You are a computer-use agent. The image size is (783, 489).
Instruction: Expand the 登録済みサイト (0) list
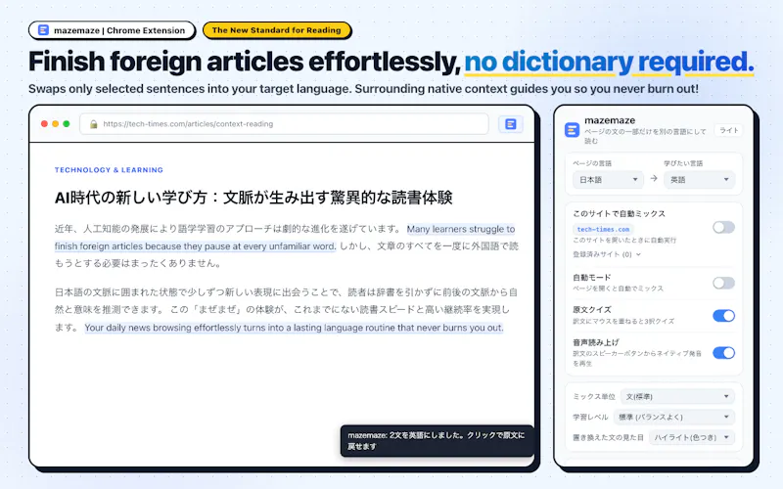tap(607, 254)
